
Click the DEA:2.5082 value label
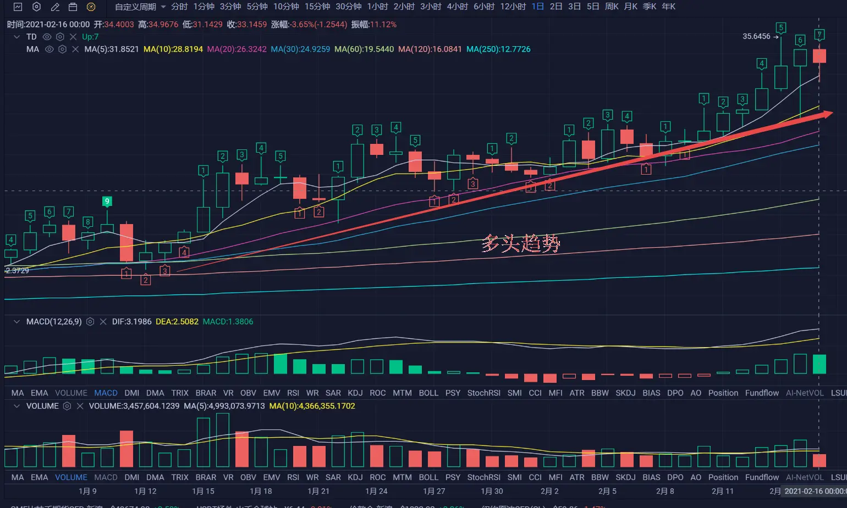[177, 321]
